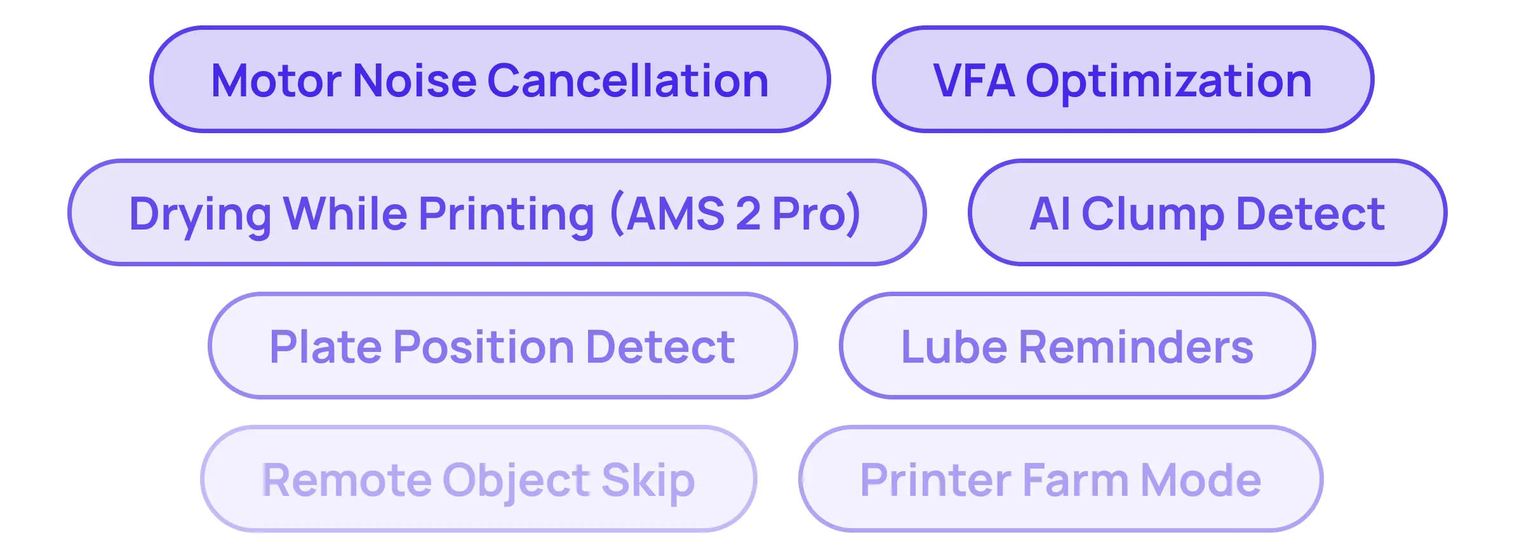1524x558 pixels.
Task: Click the word "Cancellation" in the top-row pill
Action: [627, 81]
